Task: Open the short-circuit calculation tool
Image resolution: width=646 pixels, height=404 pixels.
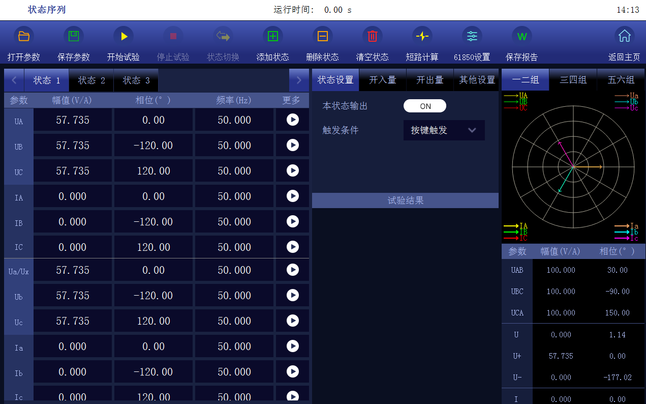Action: click(422, 36)
